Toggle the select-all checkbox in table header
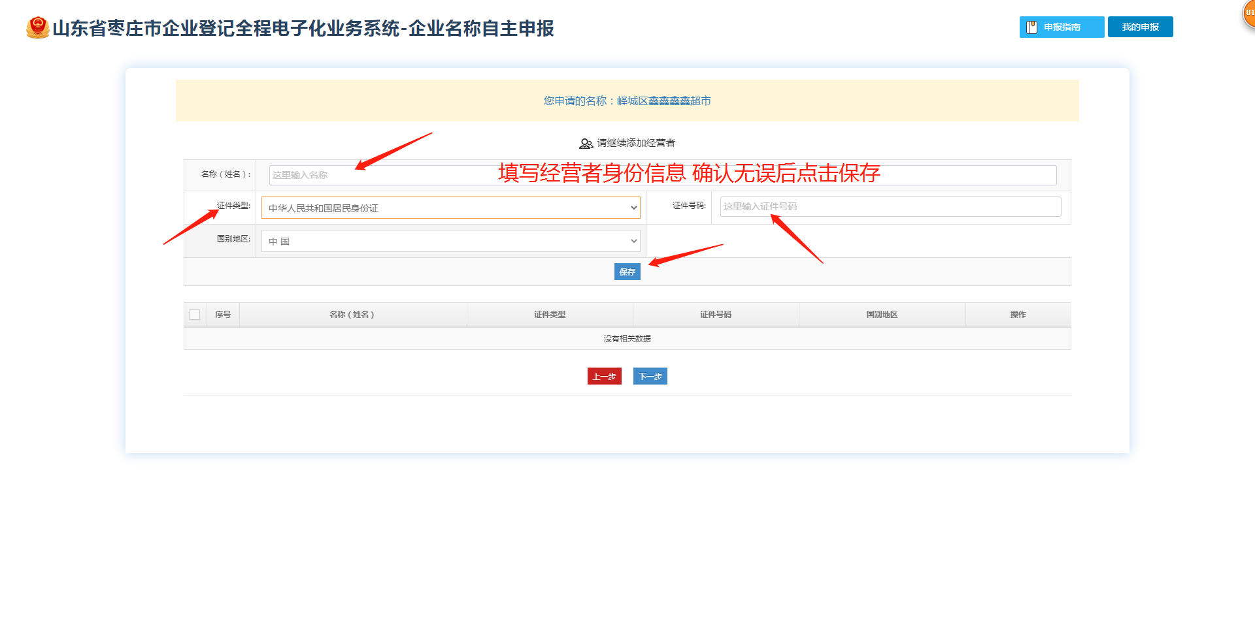The image size is (1255, 632). coord(195,315)
